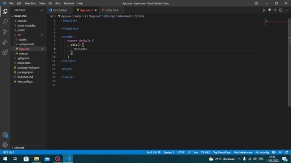
Task: Click the volume icon in system tray
Action: (255, 159)
